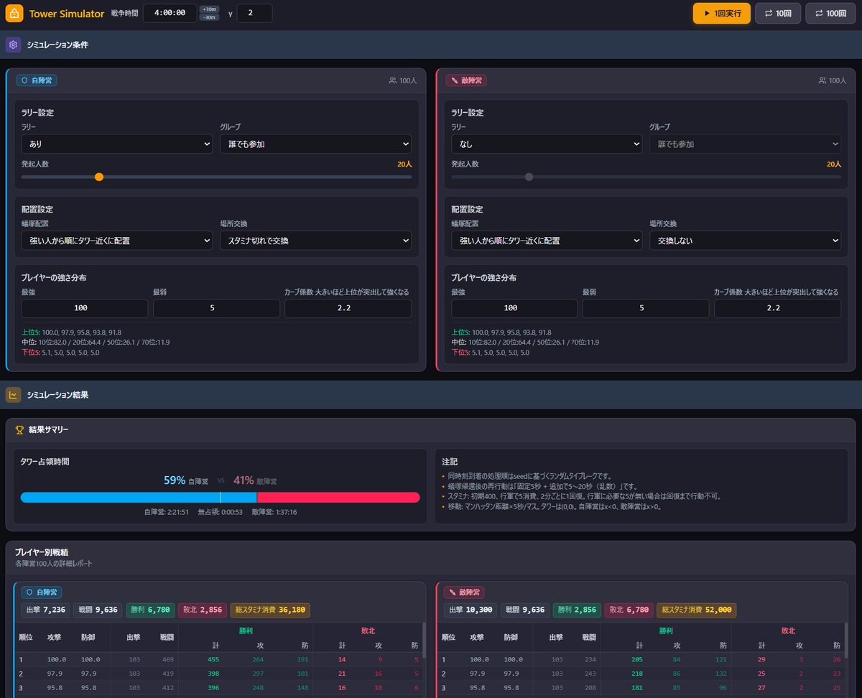This screenshot has width=862, height=698.
Task: Open 自陣営 場所交換 dropdown スタミナ切れで交換
Action: tap(315, 241)
